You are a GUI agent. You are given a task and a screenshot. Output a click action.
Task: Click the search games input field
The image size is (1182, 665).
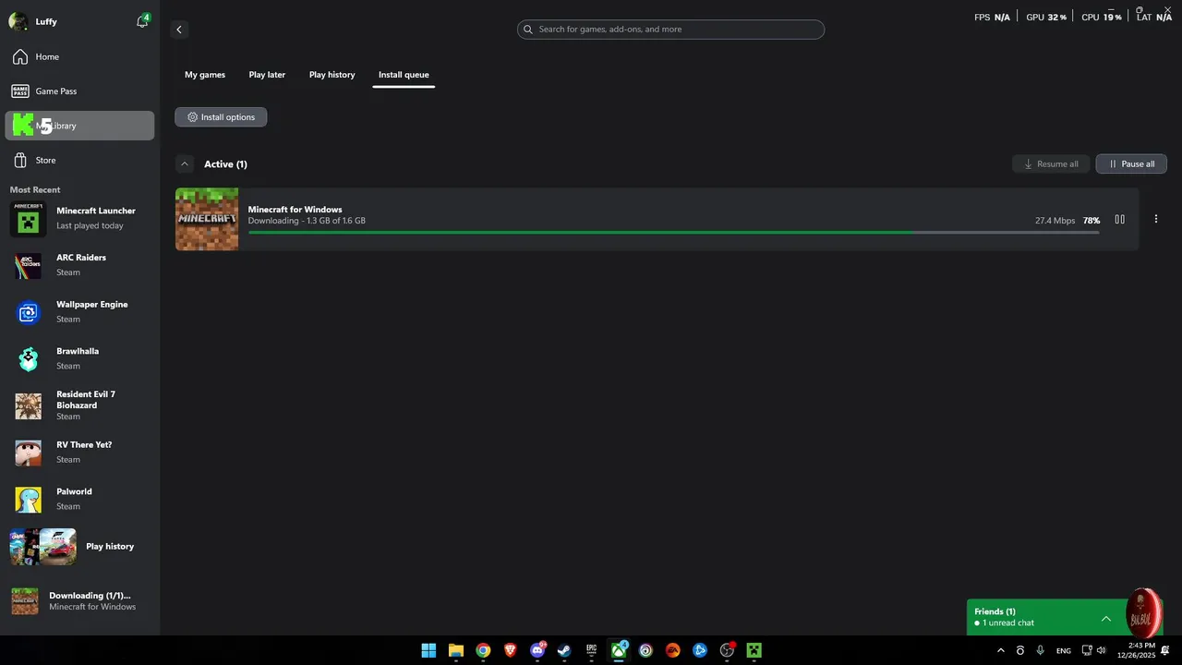tap(670, 30)
